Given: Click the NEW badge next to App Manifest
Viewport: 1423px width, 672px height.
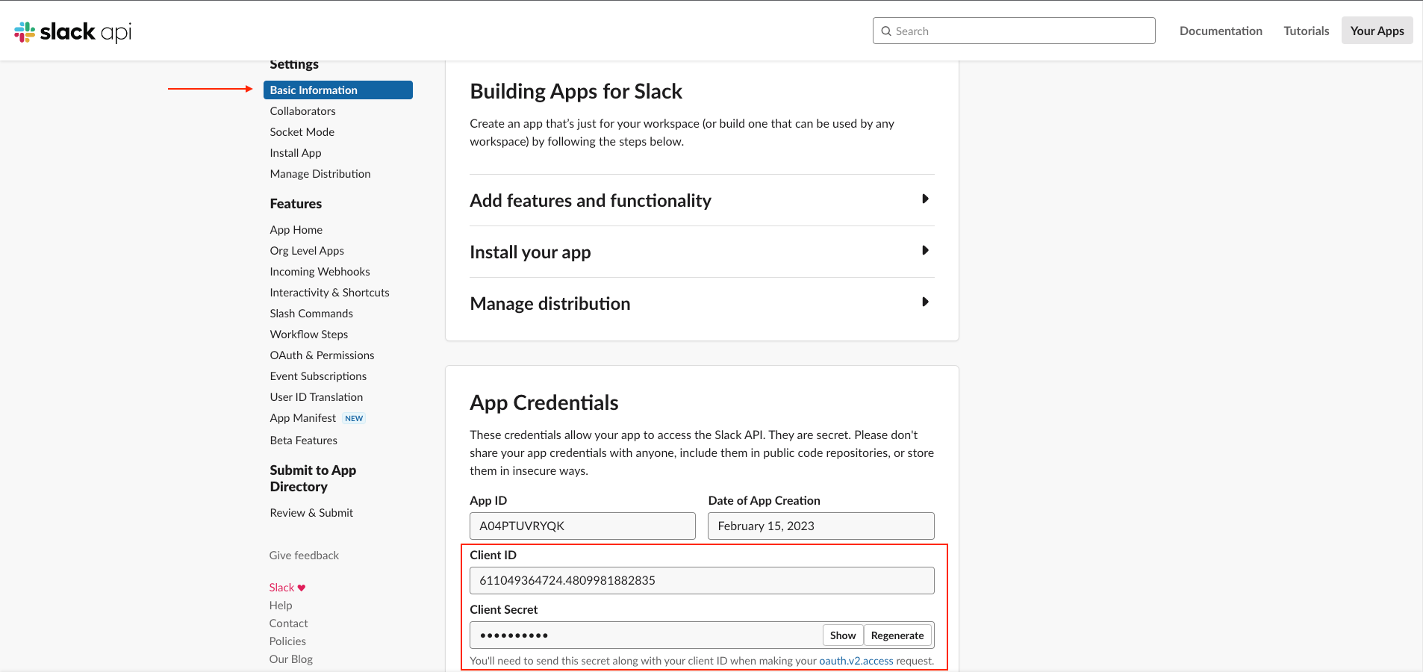Looking at the screenshot, I should pyautogui.click(x=354, y=418).
